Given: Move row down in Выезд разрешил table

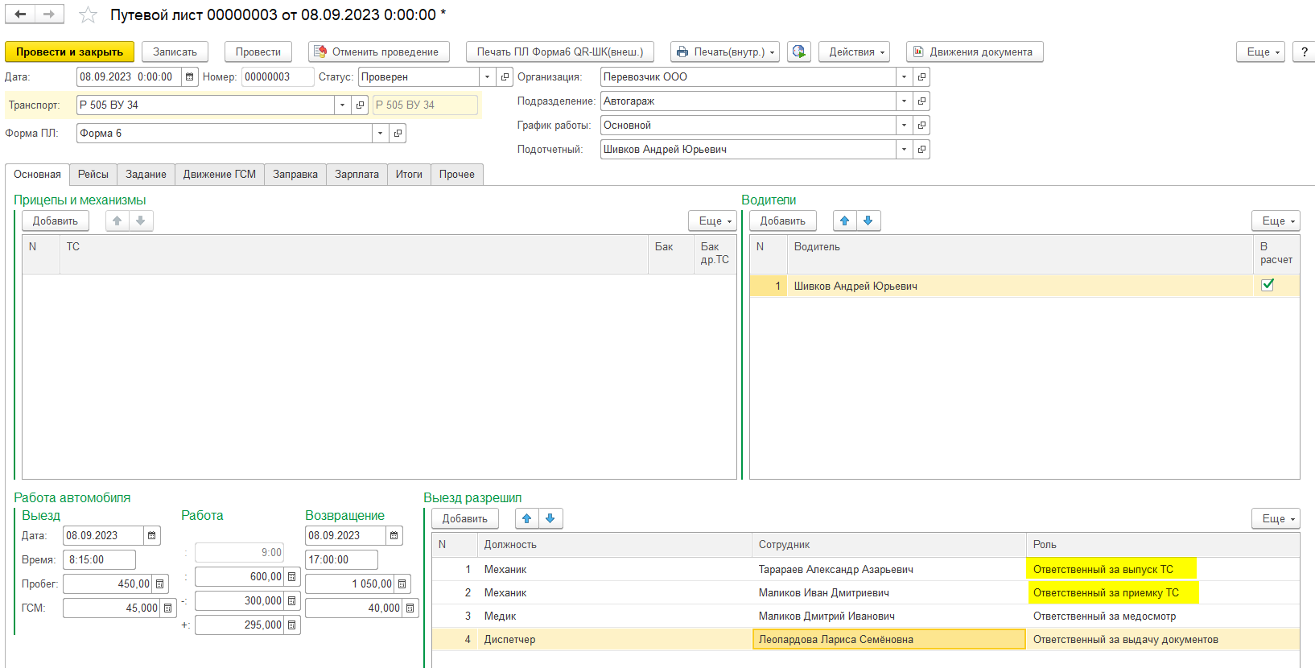Looking at the screenshot, I should [550, 518].
